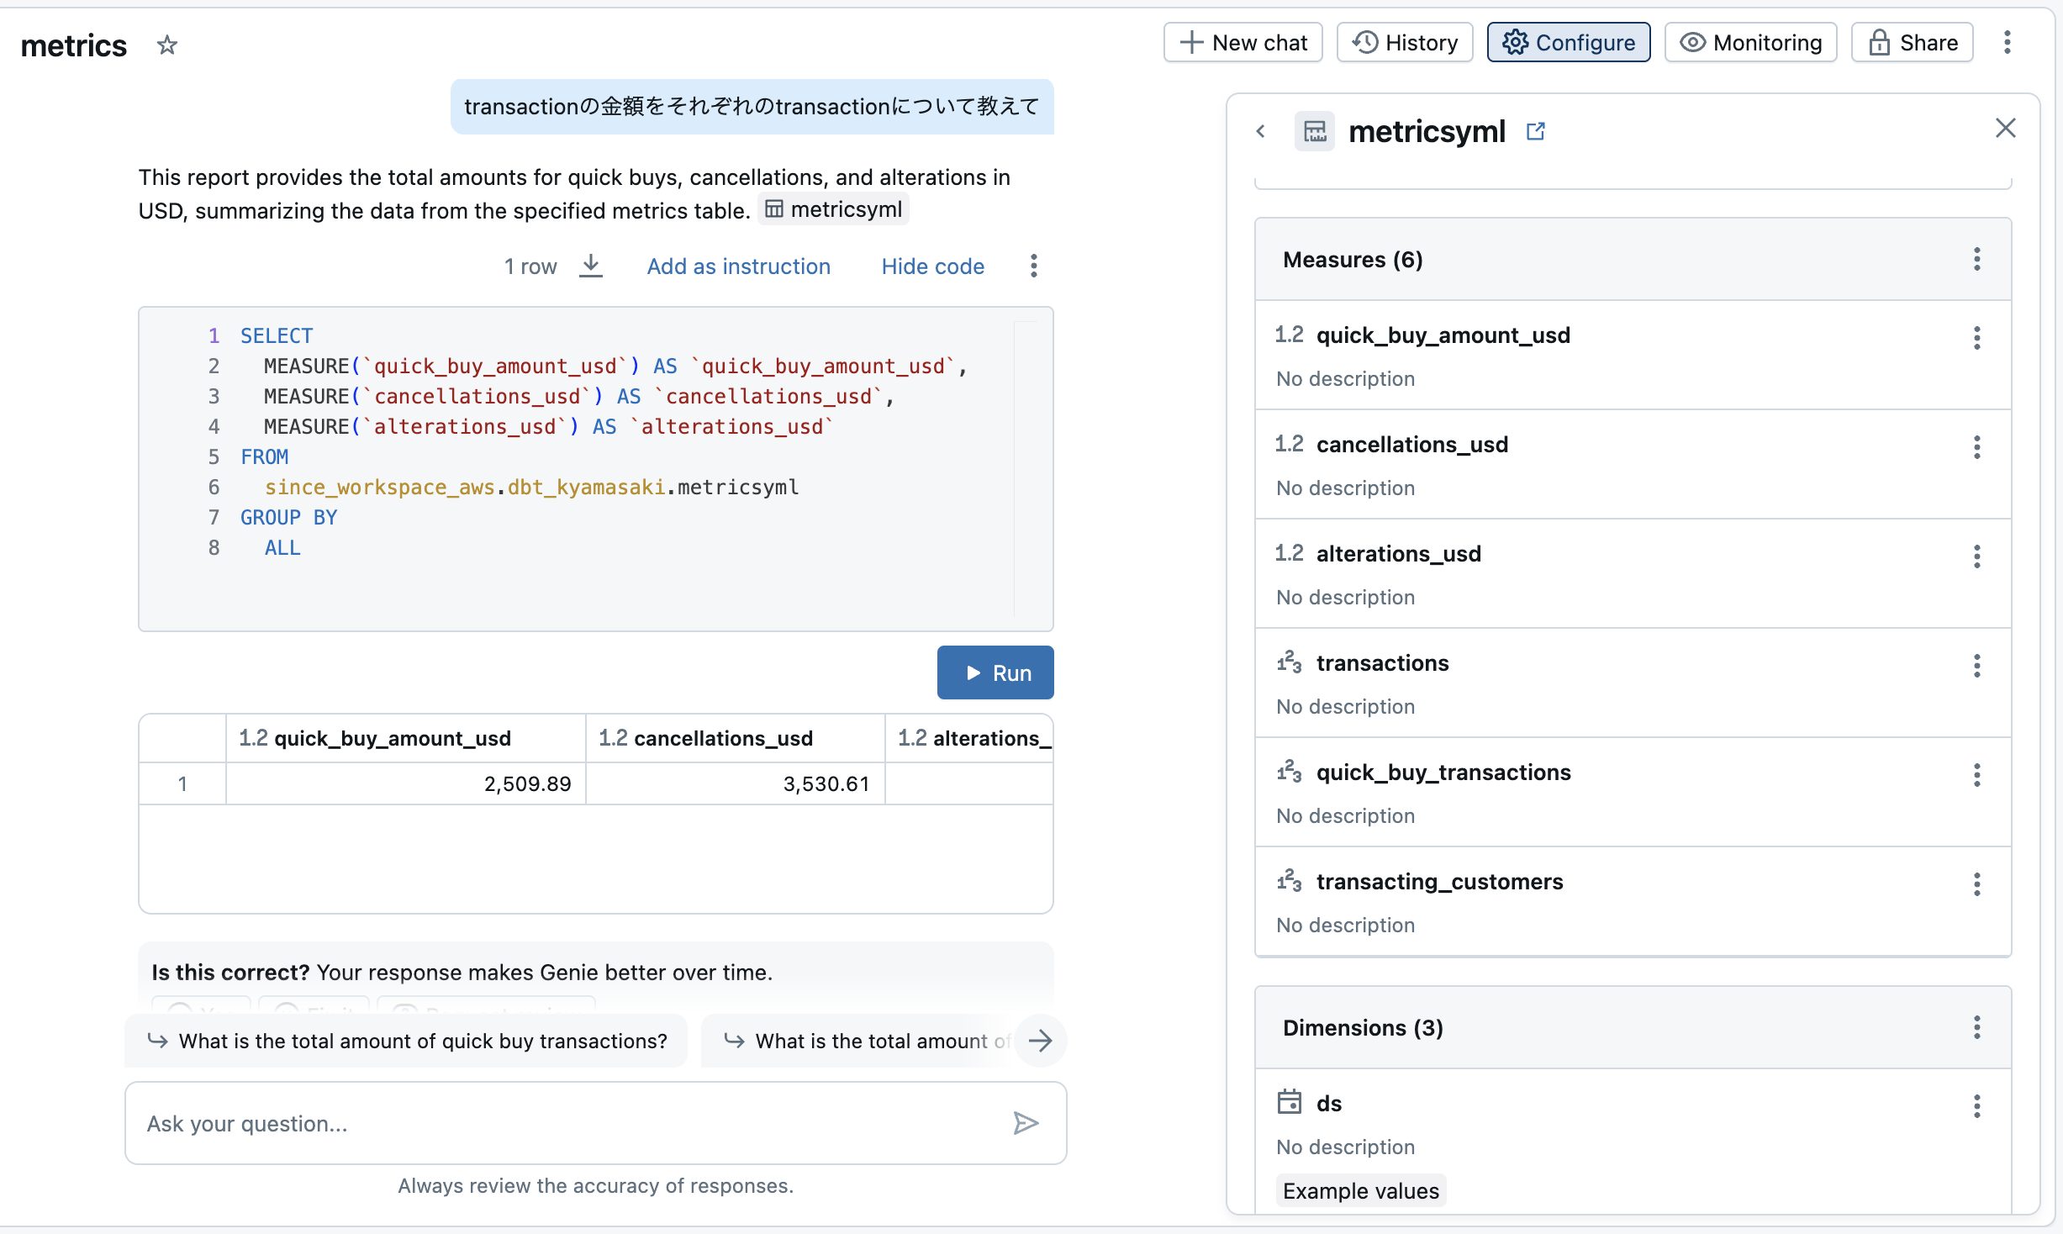
Task: Click Add as instruction
Action: click(x=738, y=266)
